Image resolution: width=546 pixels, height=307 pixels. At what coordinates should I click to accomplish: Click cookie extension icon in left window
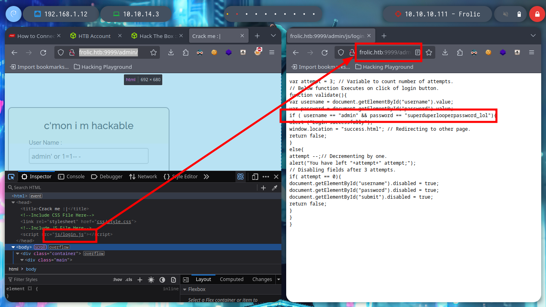click(x=214, y=52)
